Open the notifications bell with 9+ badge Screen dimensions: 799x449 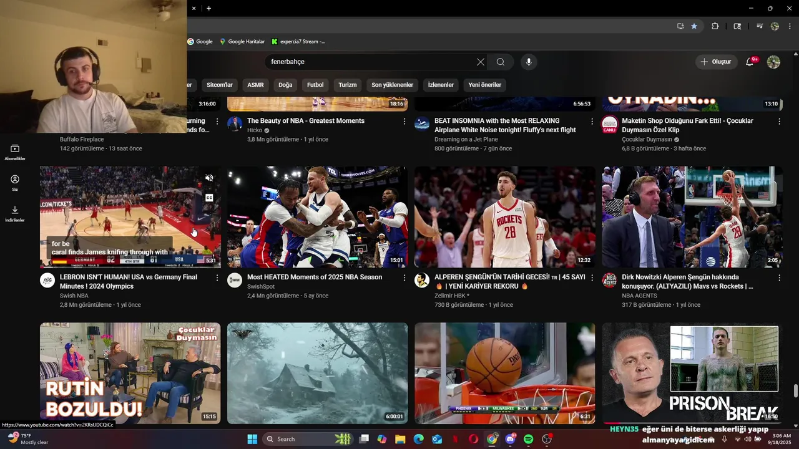coord(750,62)
